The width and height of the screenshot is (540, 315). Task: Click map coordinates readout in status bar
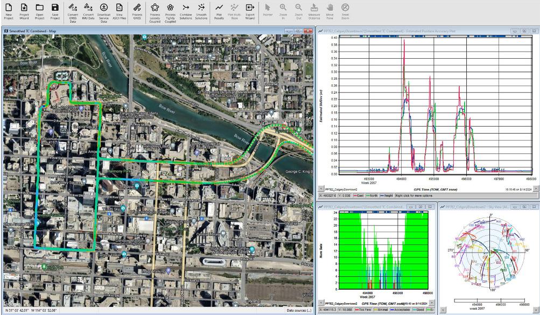coord(31,310)
